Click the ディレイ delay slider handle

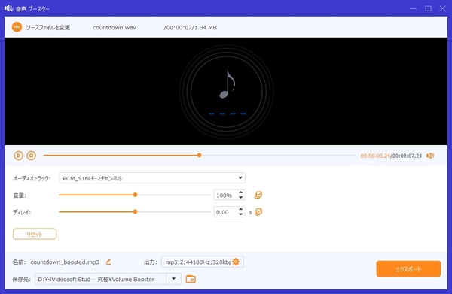[x=135, y=211]
